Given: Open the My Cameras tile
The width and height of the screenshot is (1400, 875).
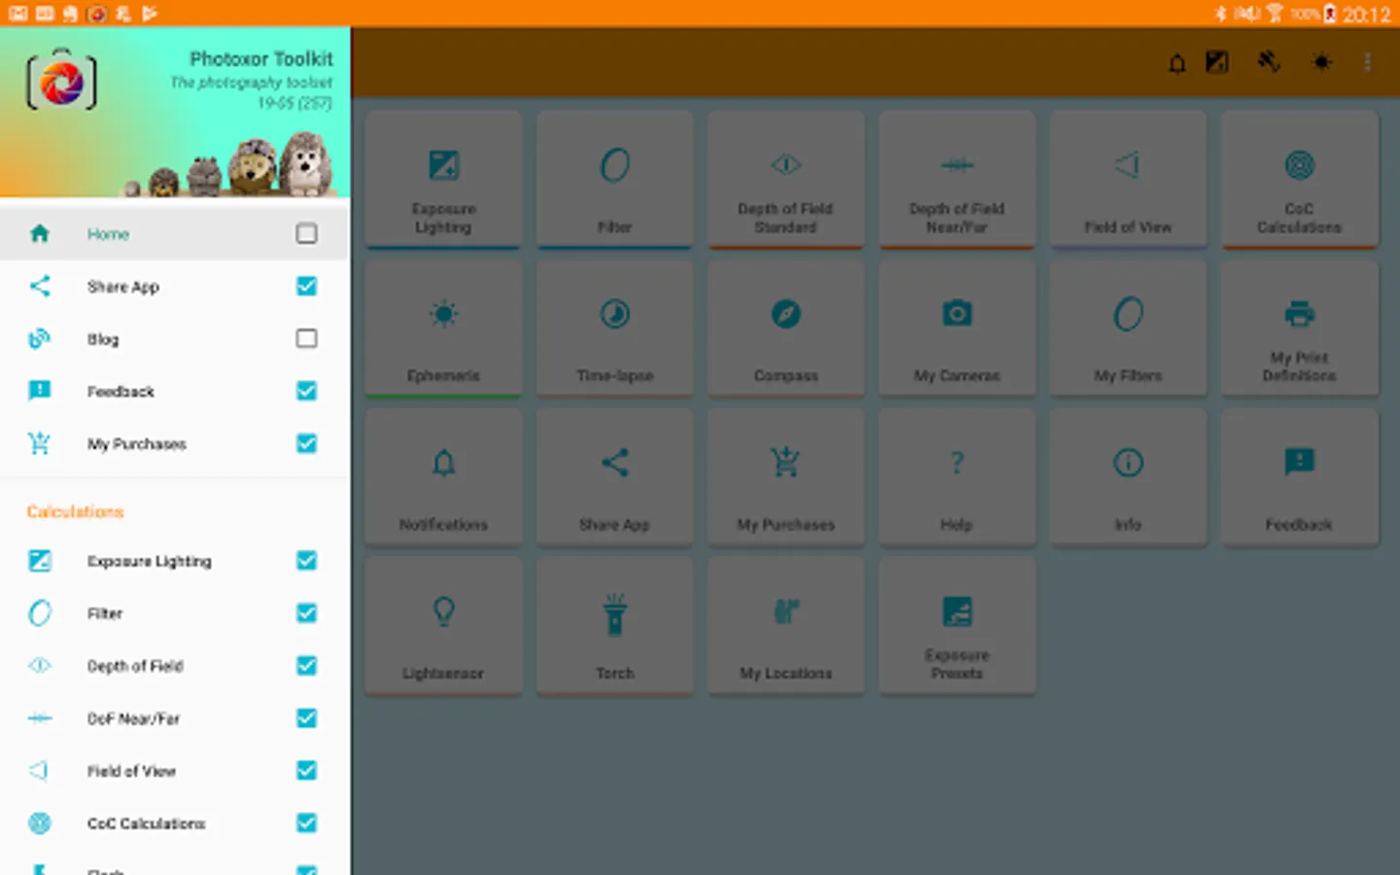Looking at the screenshot, I should 957,329.
